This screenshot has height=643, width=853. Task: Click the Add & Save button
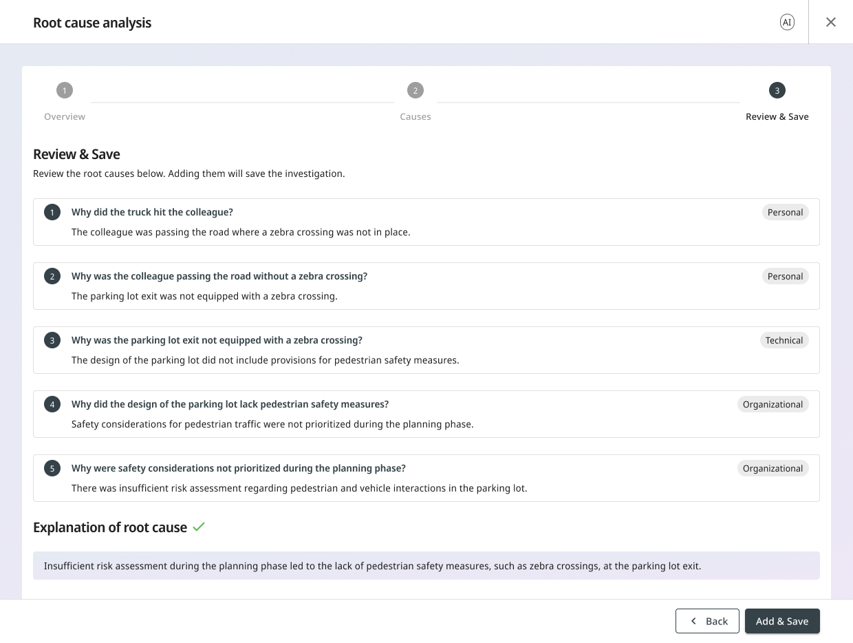click(782, 621)
